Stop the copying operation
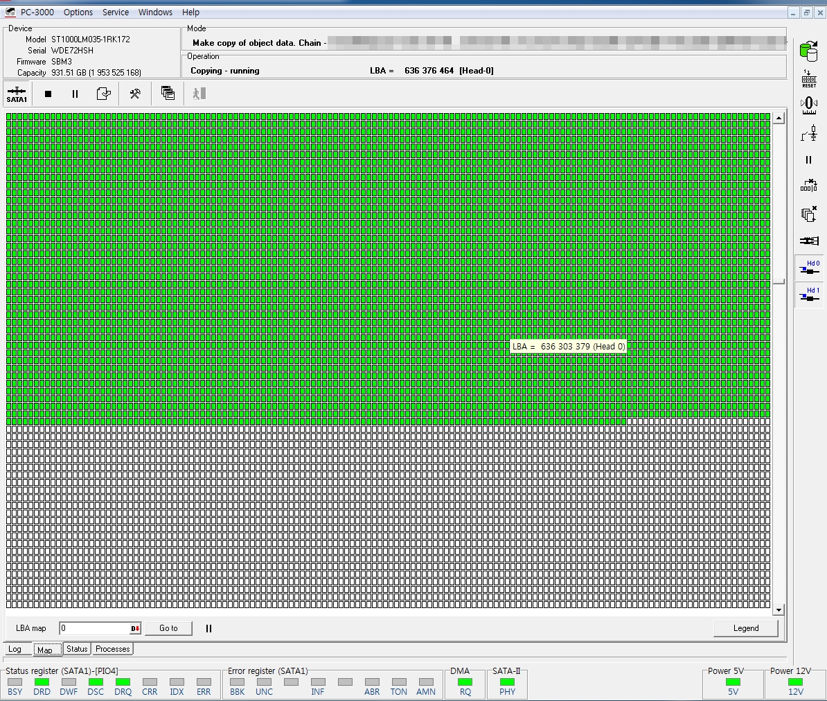Image resolution: width=827 pixels, height=701 pixels. tap(48, 94)
